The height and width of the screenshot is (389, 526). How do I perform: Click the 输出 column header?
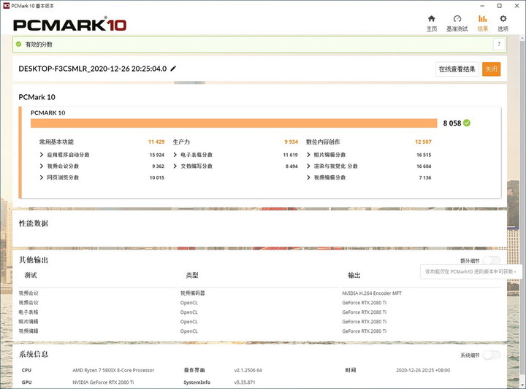click(354, 275)
